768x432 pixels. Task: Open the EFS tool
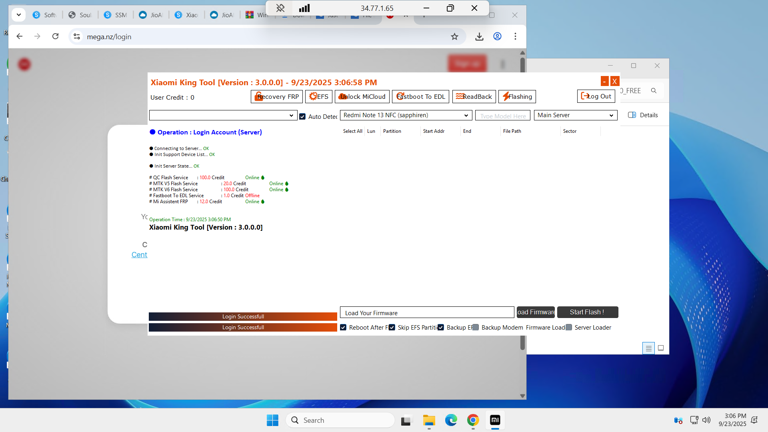click(x=319, y=96)
